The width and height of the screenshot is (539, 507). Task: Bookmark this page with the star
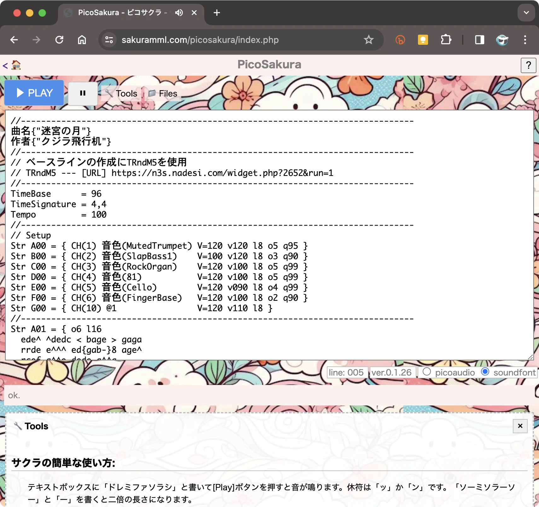(x=368, y=40)
